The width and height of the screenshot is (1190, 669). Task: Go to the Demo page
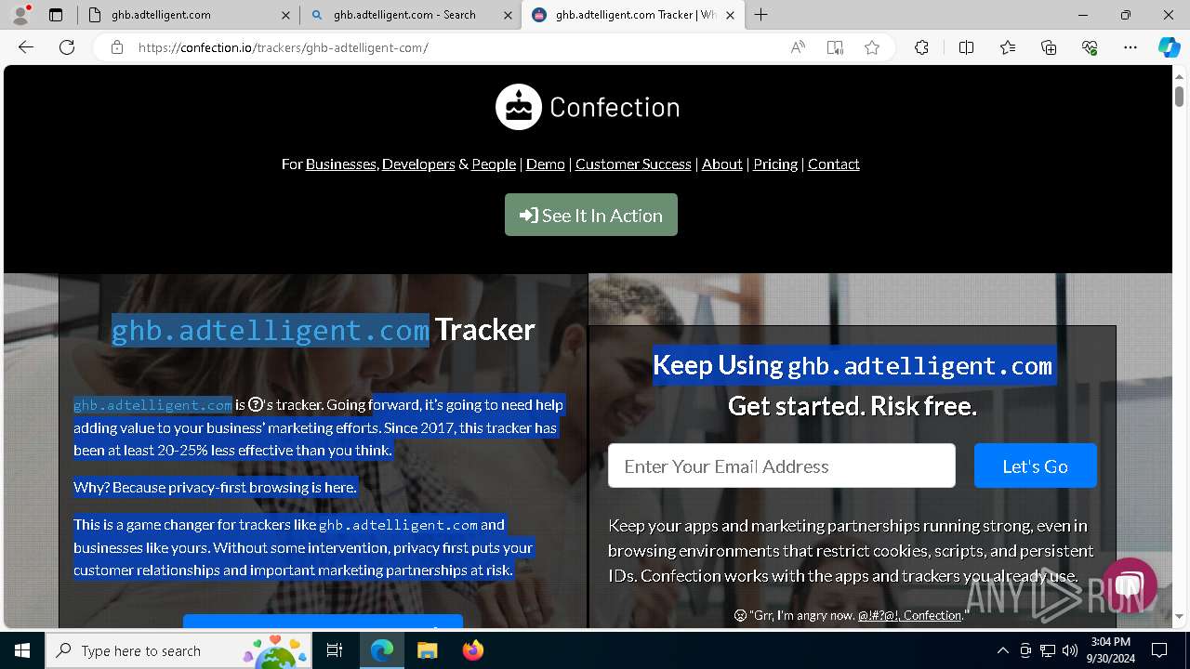tap(546, 164)
